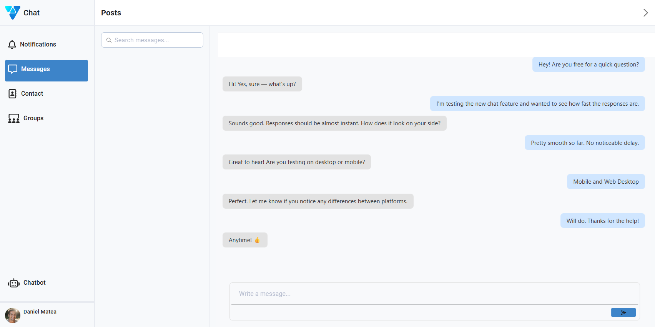The height and width of the screenshot is (327, 655).
Task: Click the Chatbot robot icon
Action: click(14, 283)
